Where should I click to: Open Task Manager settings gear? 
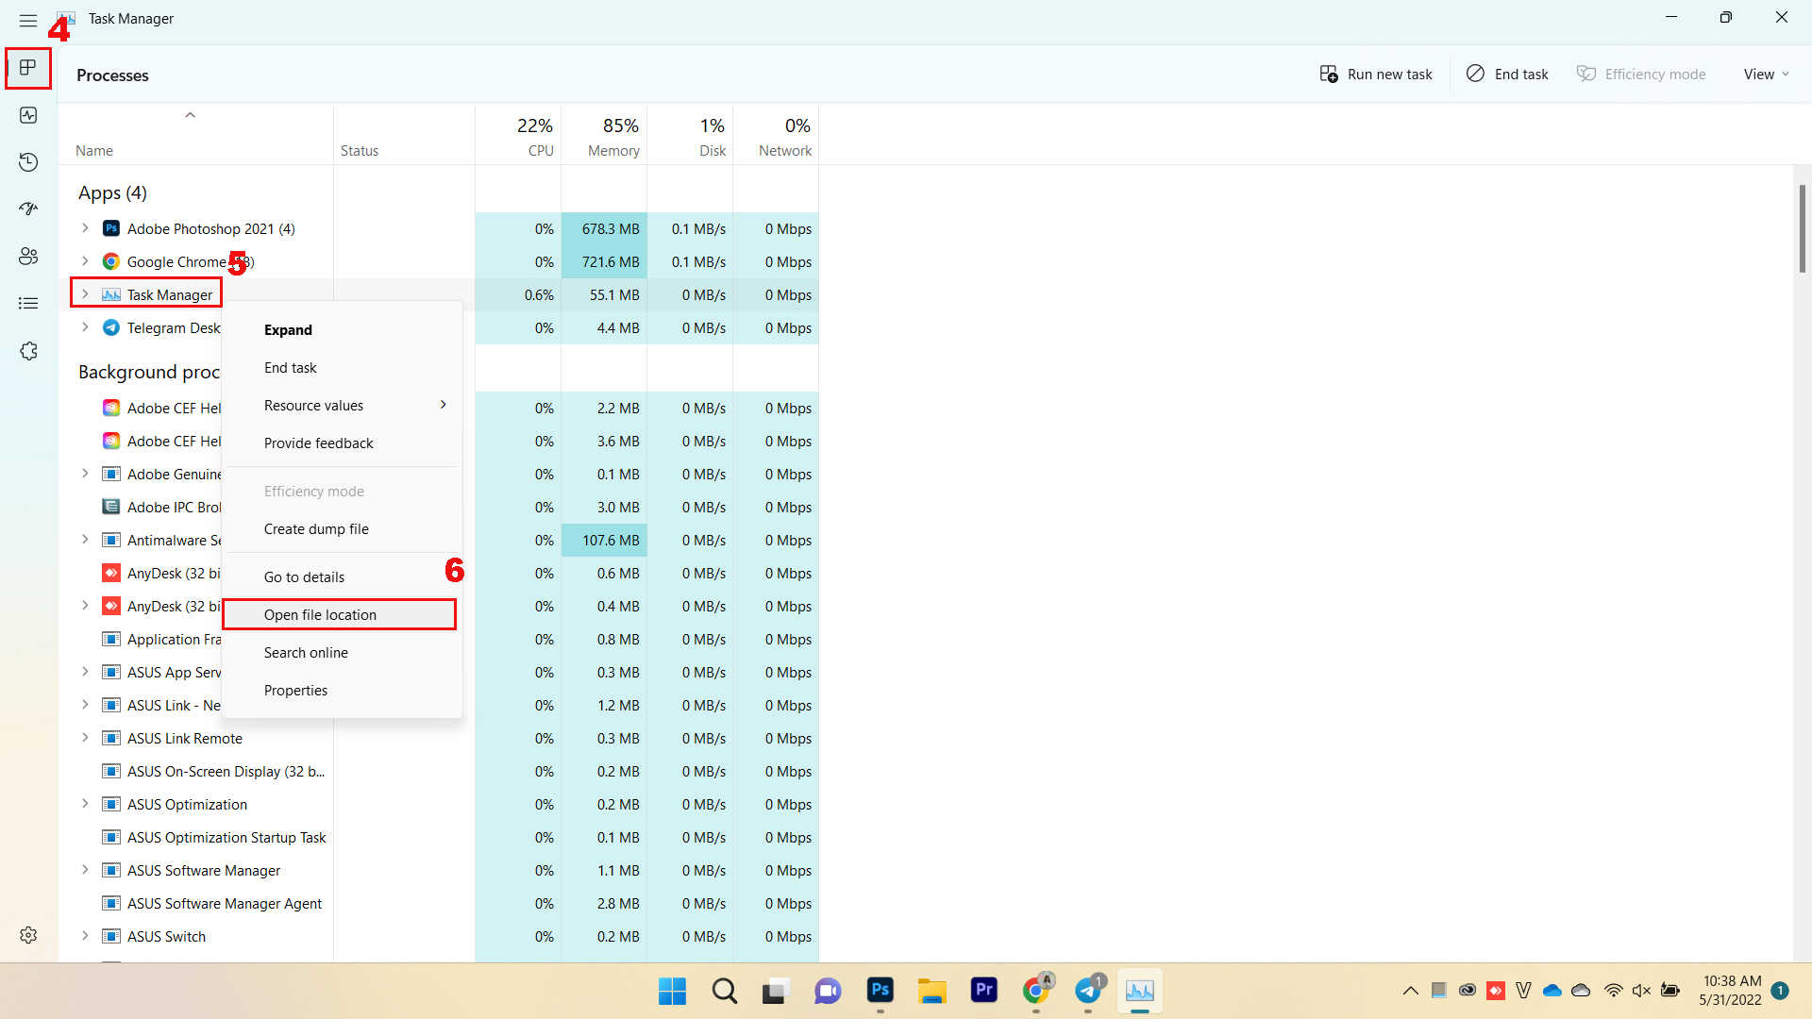[x=28, y=935]
